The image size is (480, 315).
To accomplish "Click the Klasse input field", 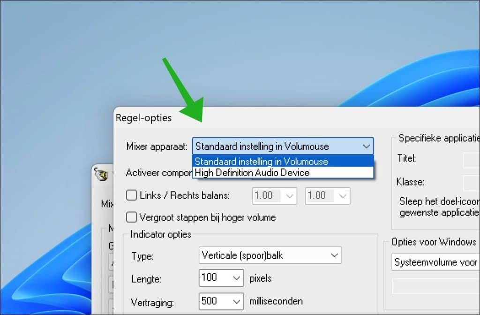I will coord(471,183).
